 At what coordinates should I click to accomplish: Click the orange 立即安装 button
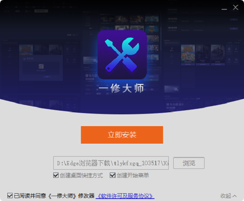click(122, 135)
